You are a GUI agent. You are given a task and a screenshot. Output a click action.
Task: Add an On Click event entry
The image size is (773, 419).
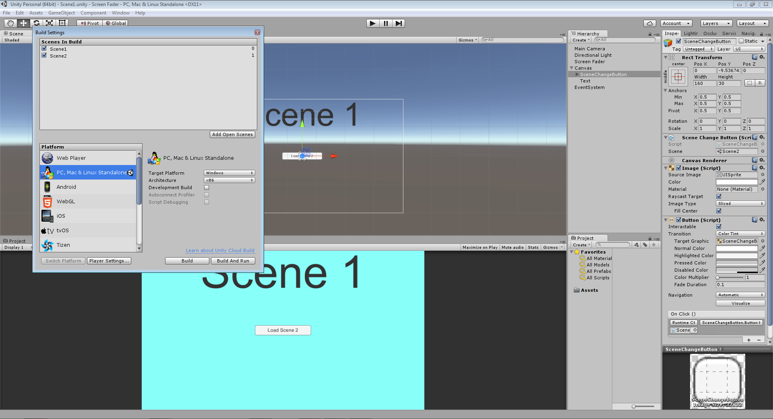(749, 340)
